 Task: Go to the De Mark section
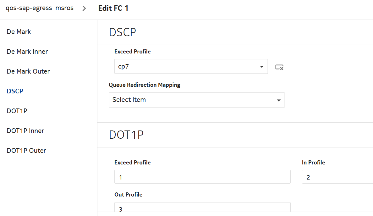19,32
